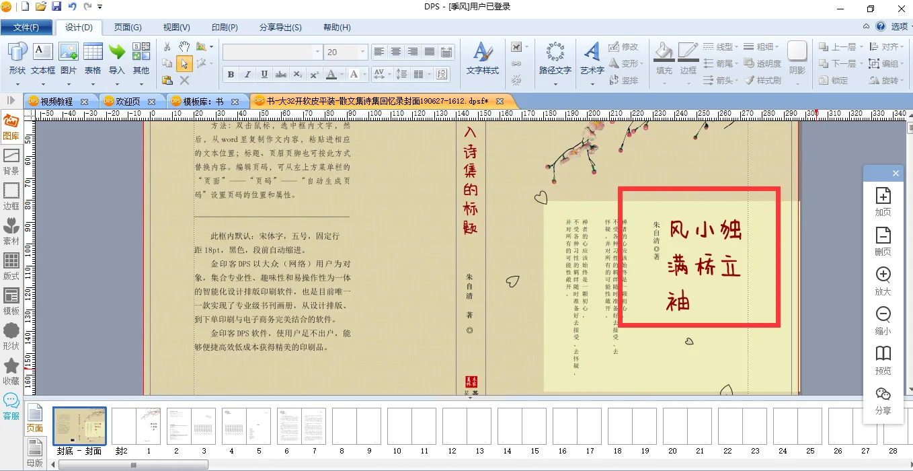Viewport: 913px width, 471px height.
Task: Open the 页面(G) ribbon tab
Action: [x=128, y=28]
